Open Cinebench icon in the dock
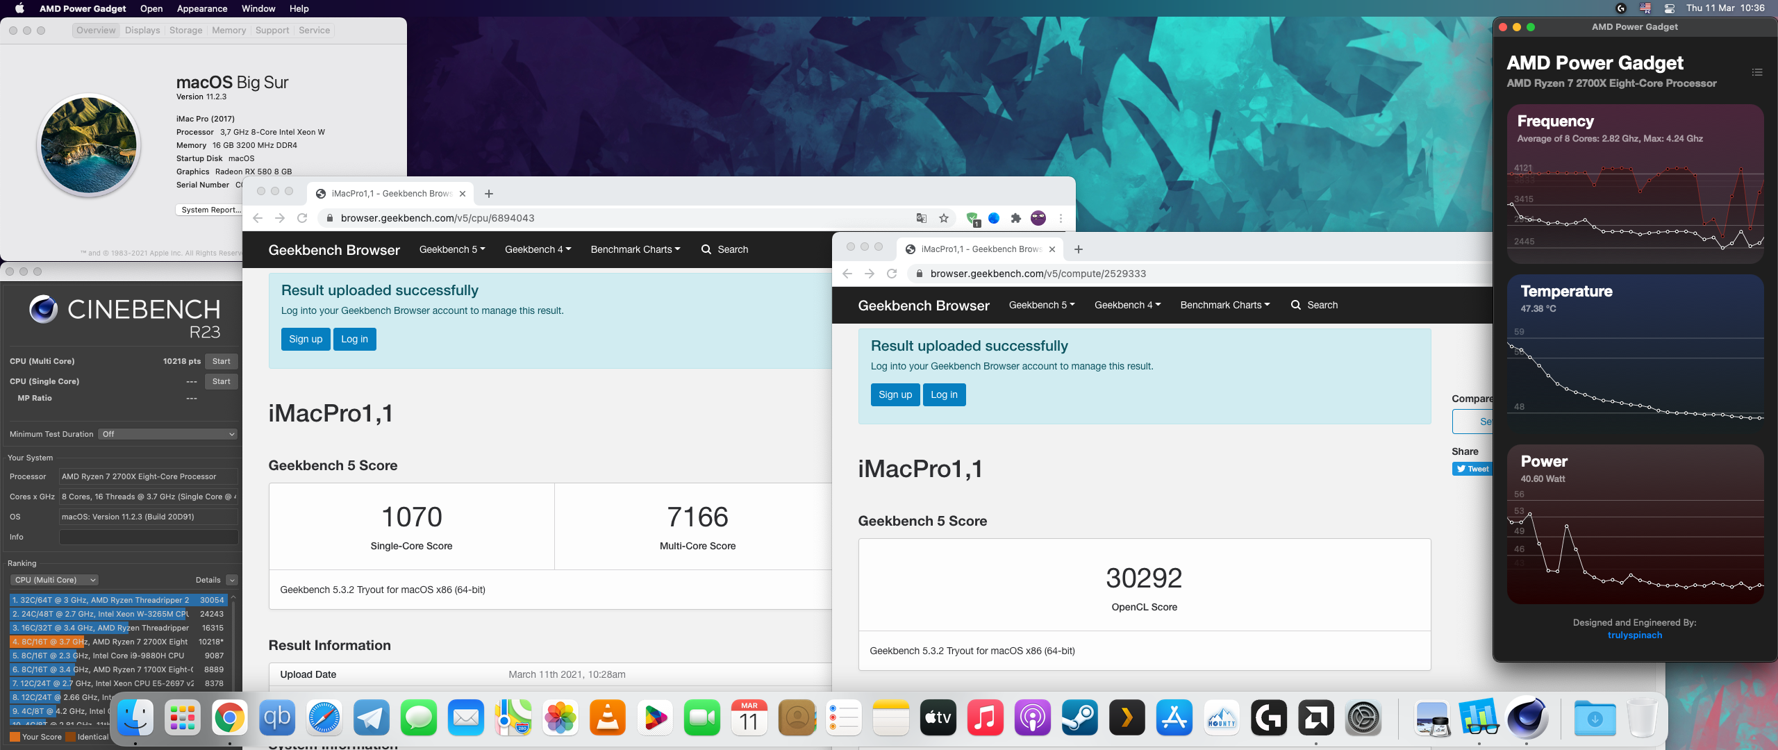Image resolution: width=1778 pixels, height=750 pixels. click(1526, 718)
